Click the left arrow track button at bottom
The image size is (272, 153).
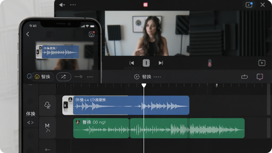coord(47,149)
